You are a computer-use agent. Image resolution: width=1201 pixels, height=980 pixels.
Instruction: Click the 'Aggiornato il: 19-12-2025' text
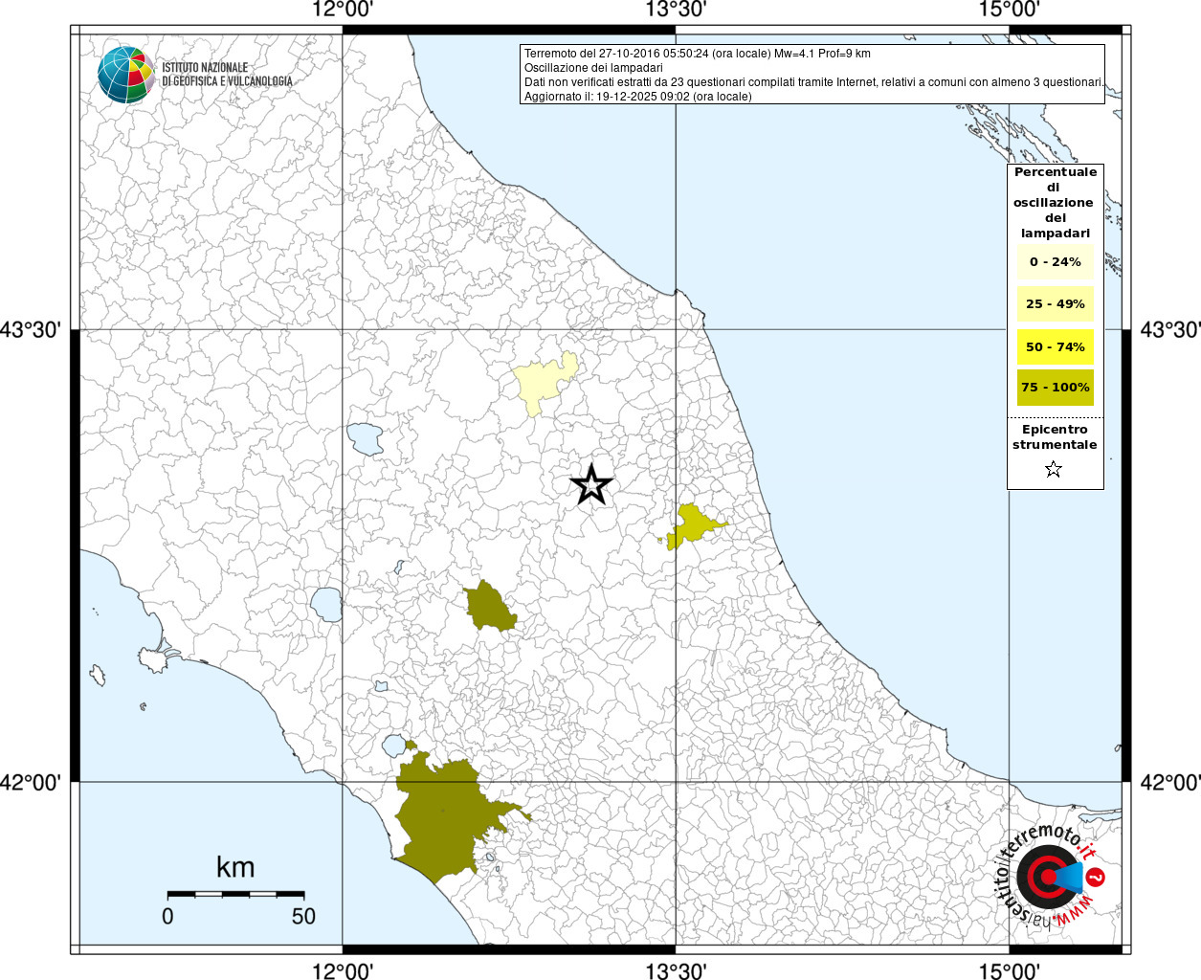click(x=638, y=97)
